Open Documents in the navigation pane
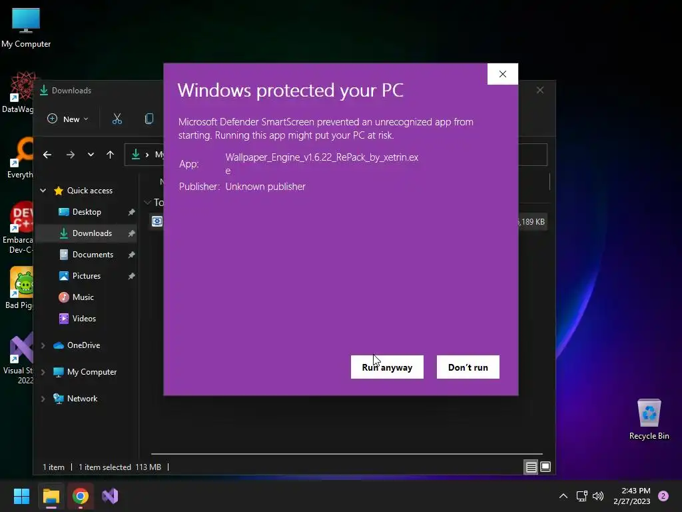 click(92, 254)
